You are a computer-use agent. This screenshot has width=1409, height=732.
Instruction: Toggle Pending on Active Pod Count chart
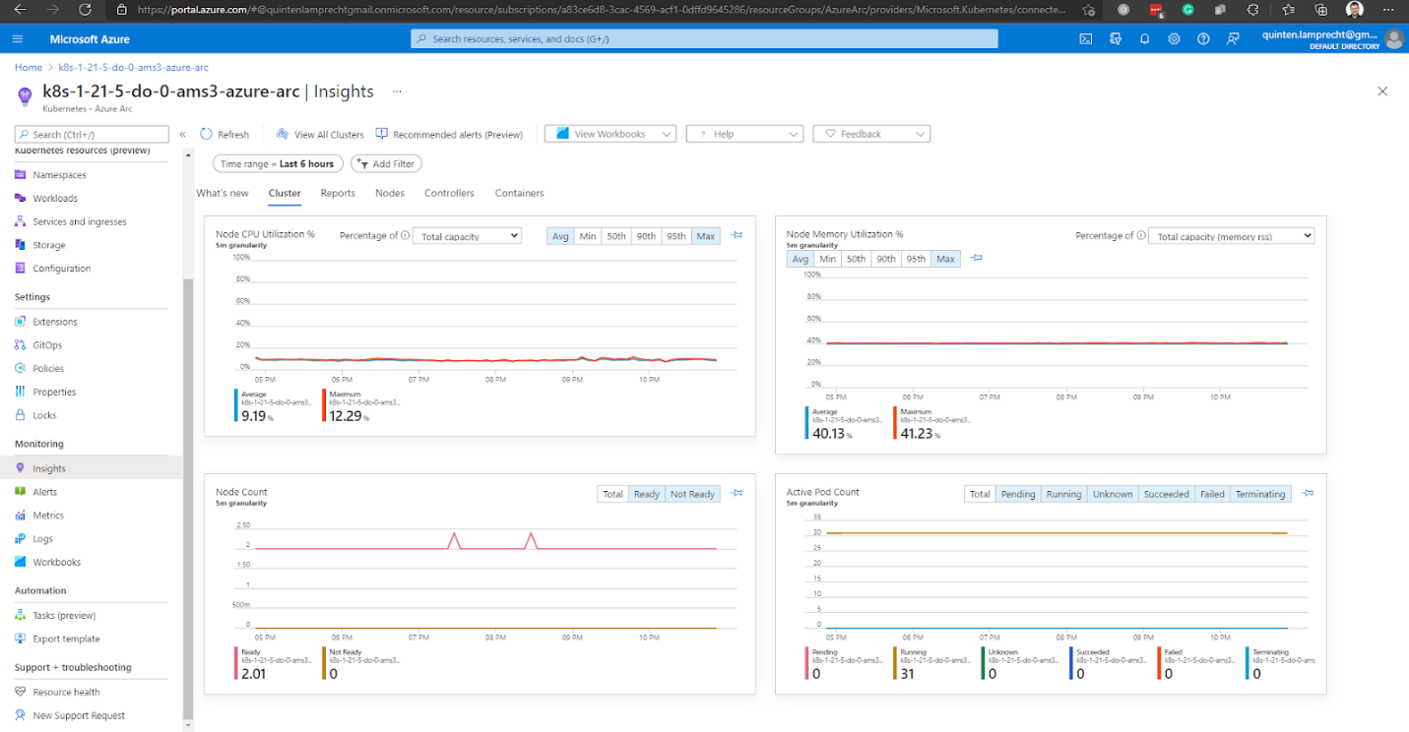(1018, 494)
